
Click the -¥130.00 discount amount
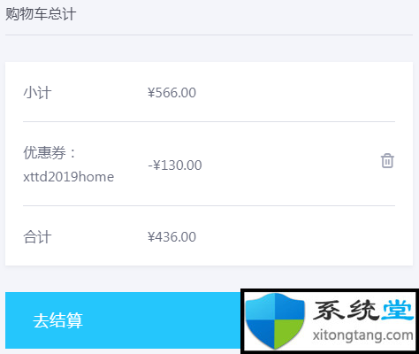[175, 165]
